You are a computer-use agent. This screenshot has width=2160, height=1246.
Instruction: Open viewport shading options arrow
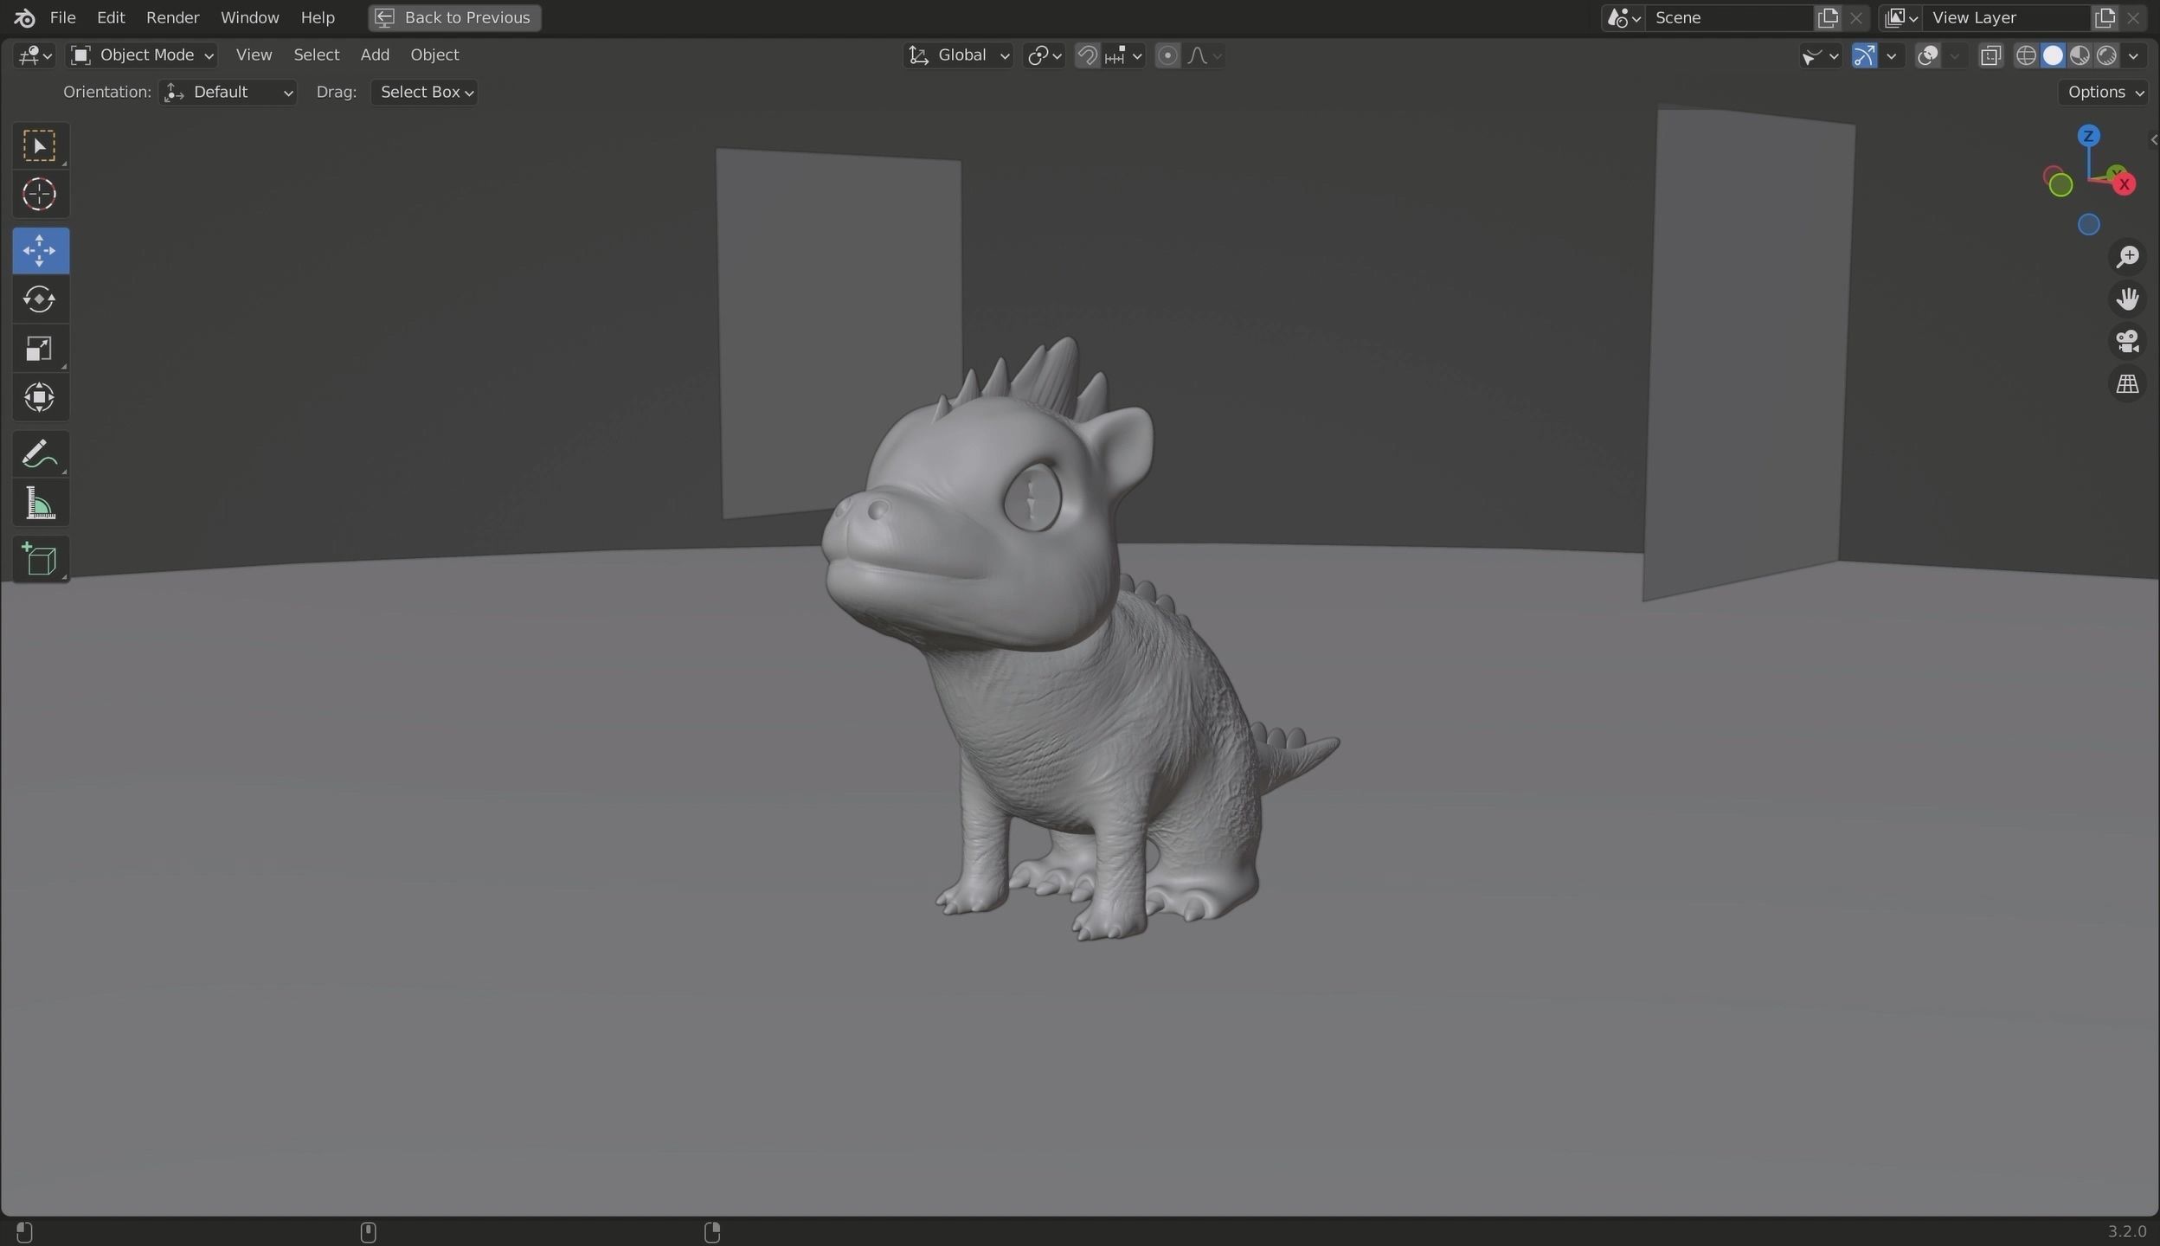click(2133, 55)
